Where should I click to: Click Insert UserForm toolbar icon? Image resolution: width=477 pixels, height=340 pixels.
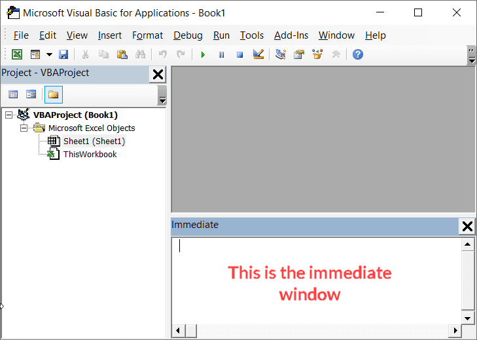35,54
